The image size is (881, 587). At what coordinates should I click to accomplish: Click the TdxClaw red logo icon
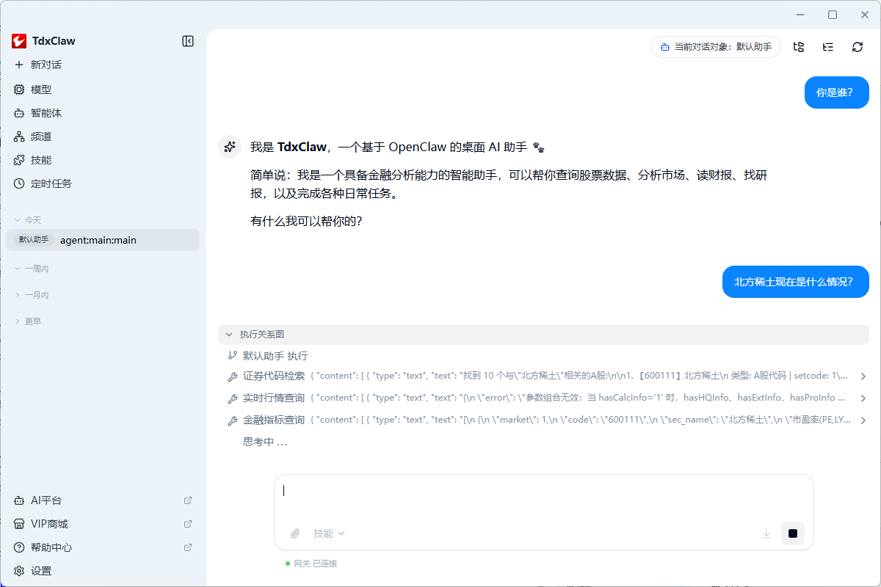coord(19,41)
